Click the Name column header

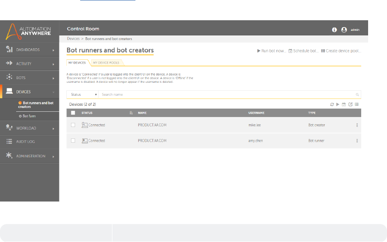(x=142, y=113)
